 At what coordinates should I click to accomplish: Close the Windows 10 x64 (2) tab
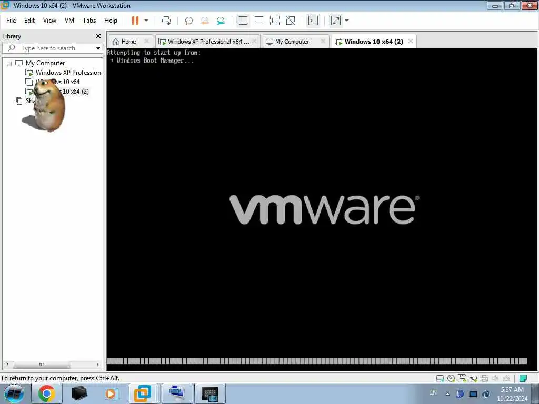pos(411,41)
